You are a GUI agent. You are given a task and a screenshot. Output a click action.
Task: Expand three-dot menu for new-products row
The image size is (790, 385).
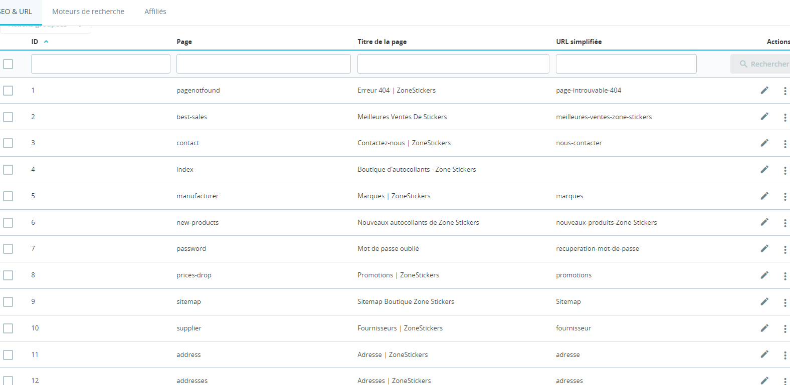click(785, 223)
